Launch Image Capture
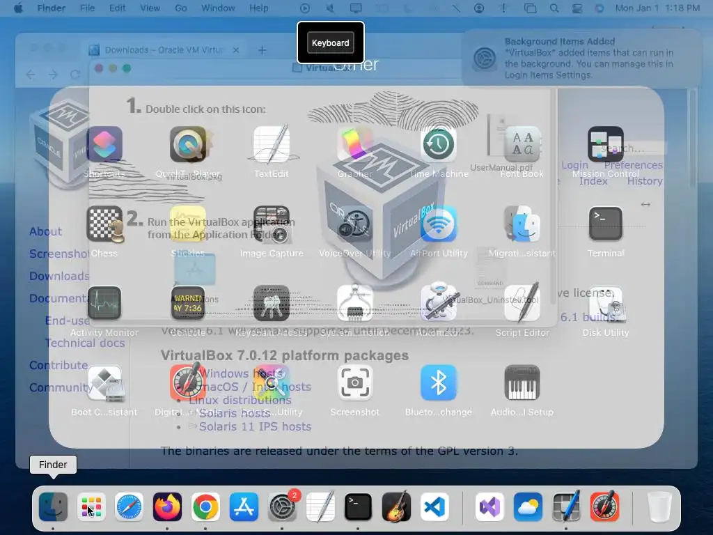The image size is (713, 535). [x=272, y=224]
